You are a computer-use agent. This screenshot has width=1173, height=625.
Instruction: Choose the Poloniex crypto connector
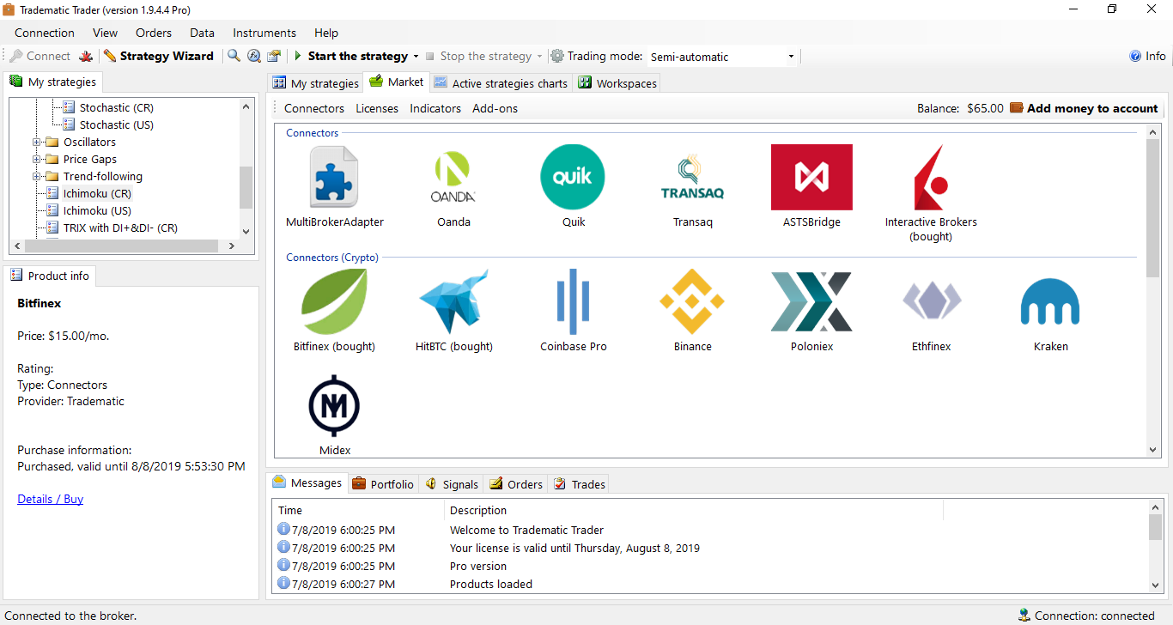pos(811,301)
